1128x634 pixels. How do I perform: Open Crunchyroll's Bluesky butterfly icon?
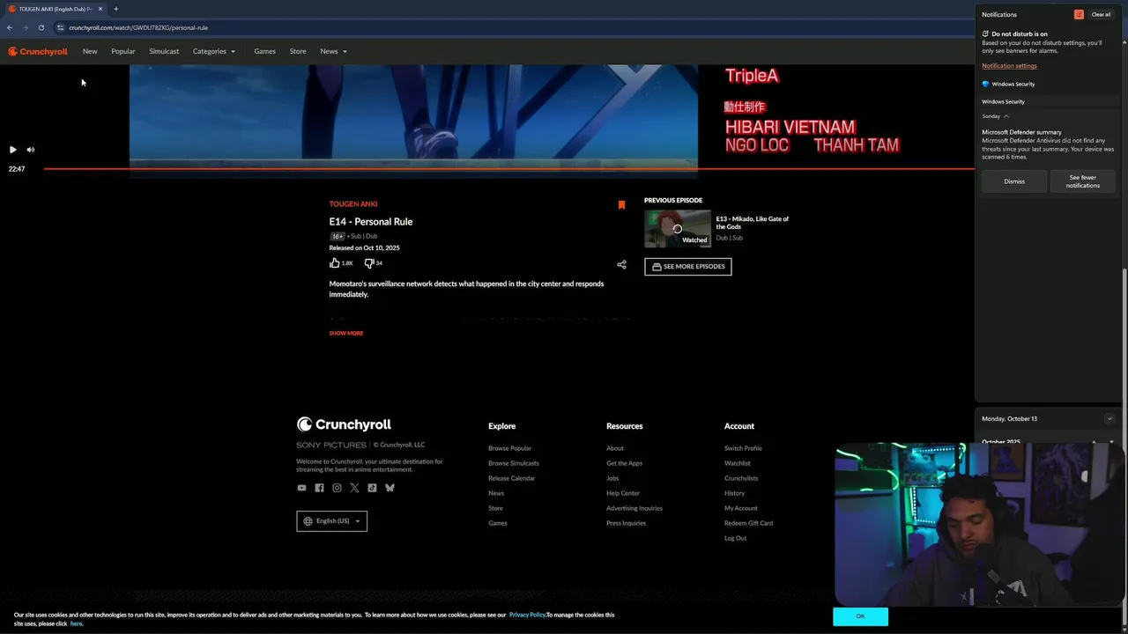[390, 488]
